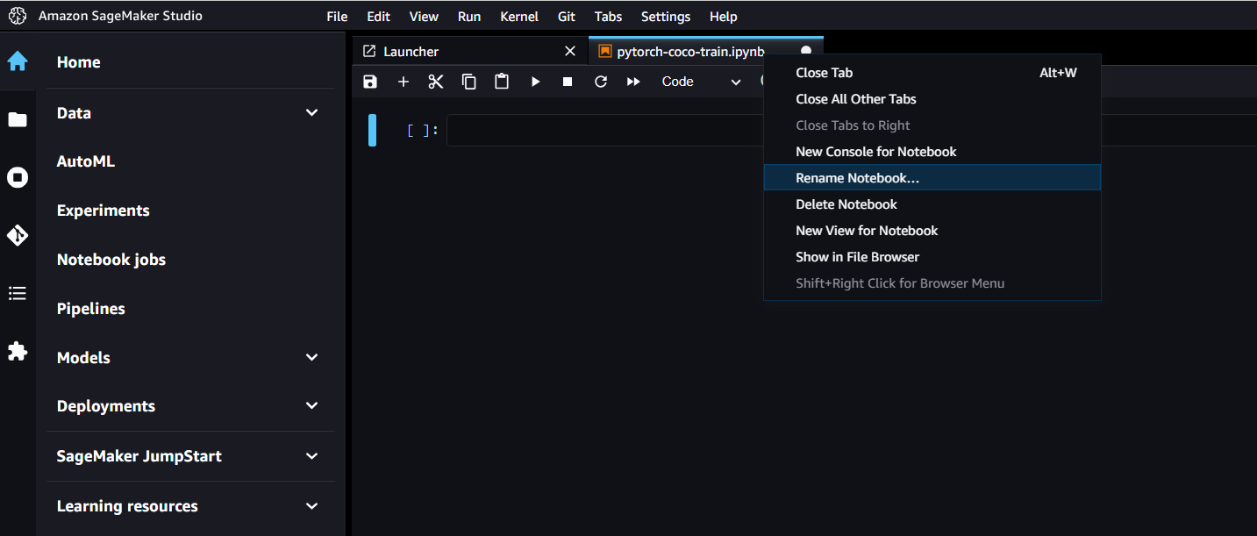Close the Launcher tab
The width and height of the screenshot is (1257, 536).
570,52
